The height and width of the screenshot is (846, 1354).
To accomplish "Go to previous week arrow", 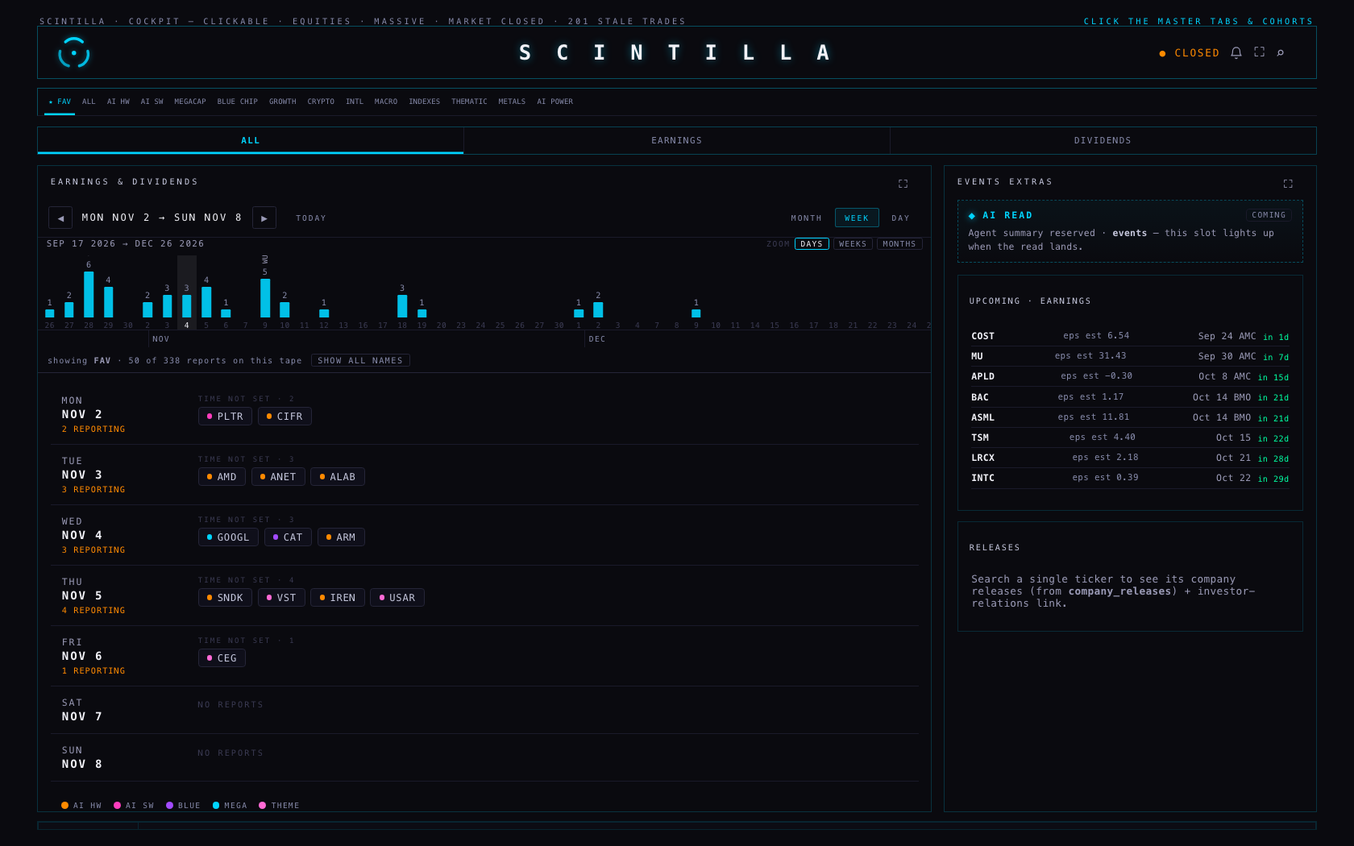I will coord(60,218).
